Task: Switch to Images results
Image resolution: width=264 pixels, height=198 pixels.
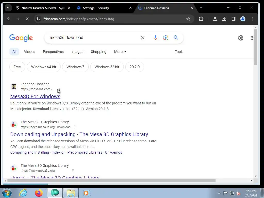Action: 77,52
